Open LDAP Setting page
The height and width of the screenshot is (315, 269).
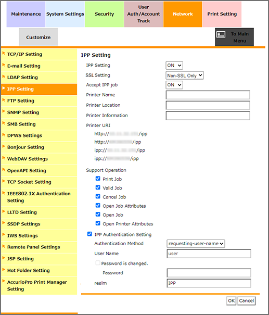[39, 78]
